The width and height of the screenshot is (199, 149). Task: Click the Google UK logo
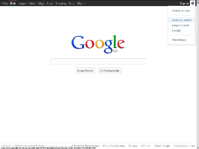coord(98,44)
